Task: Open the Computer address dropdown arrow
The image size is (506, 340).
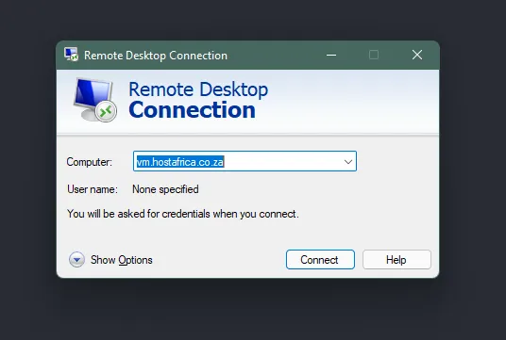Action: click(x=347, y=161)
